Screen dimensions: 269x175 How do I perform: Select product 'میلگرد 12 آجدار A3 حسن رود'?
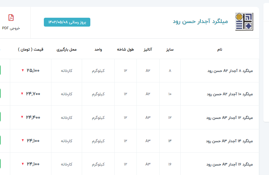(229, 118)
